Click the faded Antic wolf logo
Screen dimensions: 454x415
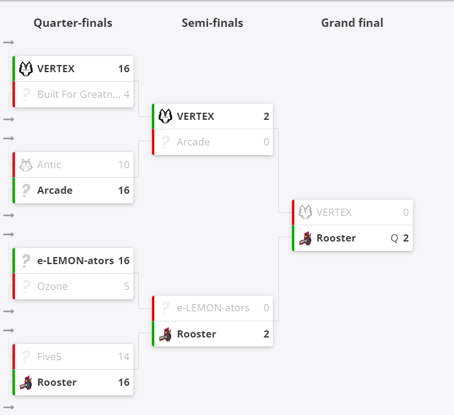point(26,165)
